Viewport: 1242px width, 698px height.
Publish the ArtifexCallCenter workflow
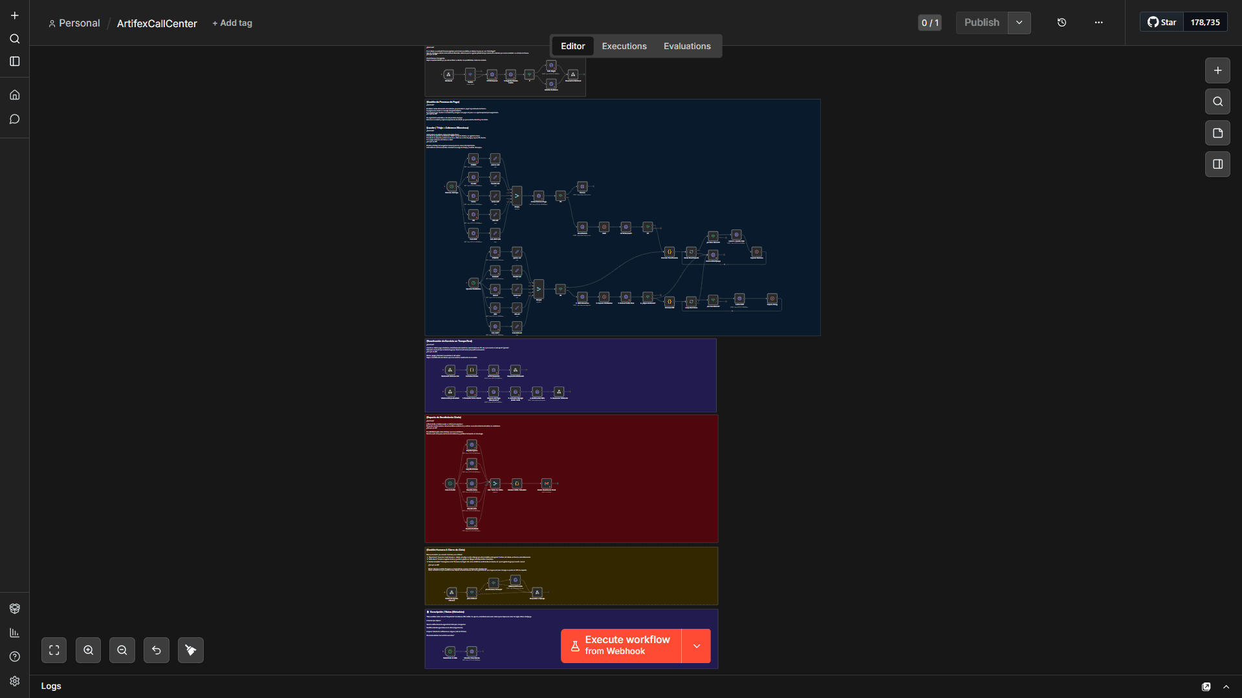(981, 23)
